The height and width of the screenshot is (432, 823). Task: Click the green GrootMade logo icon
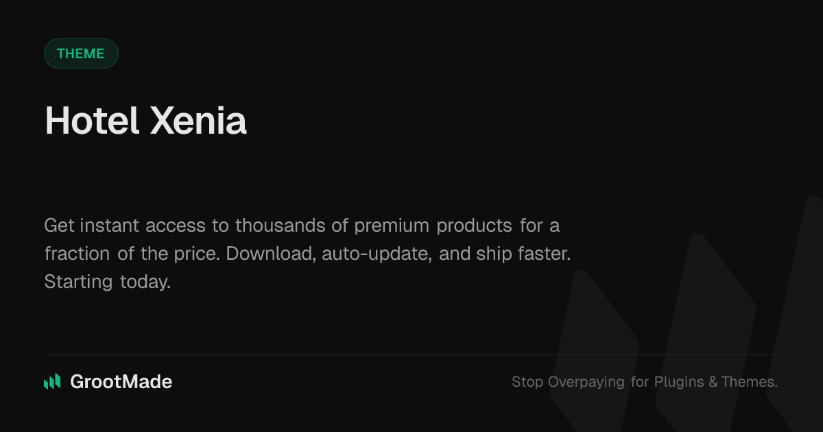click(52, 382)
